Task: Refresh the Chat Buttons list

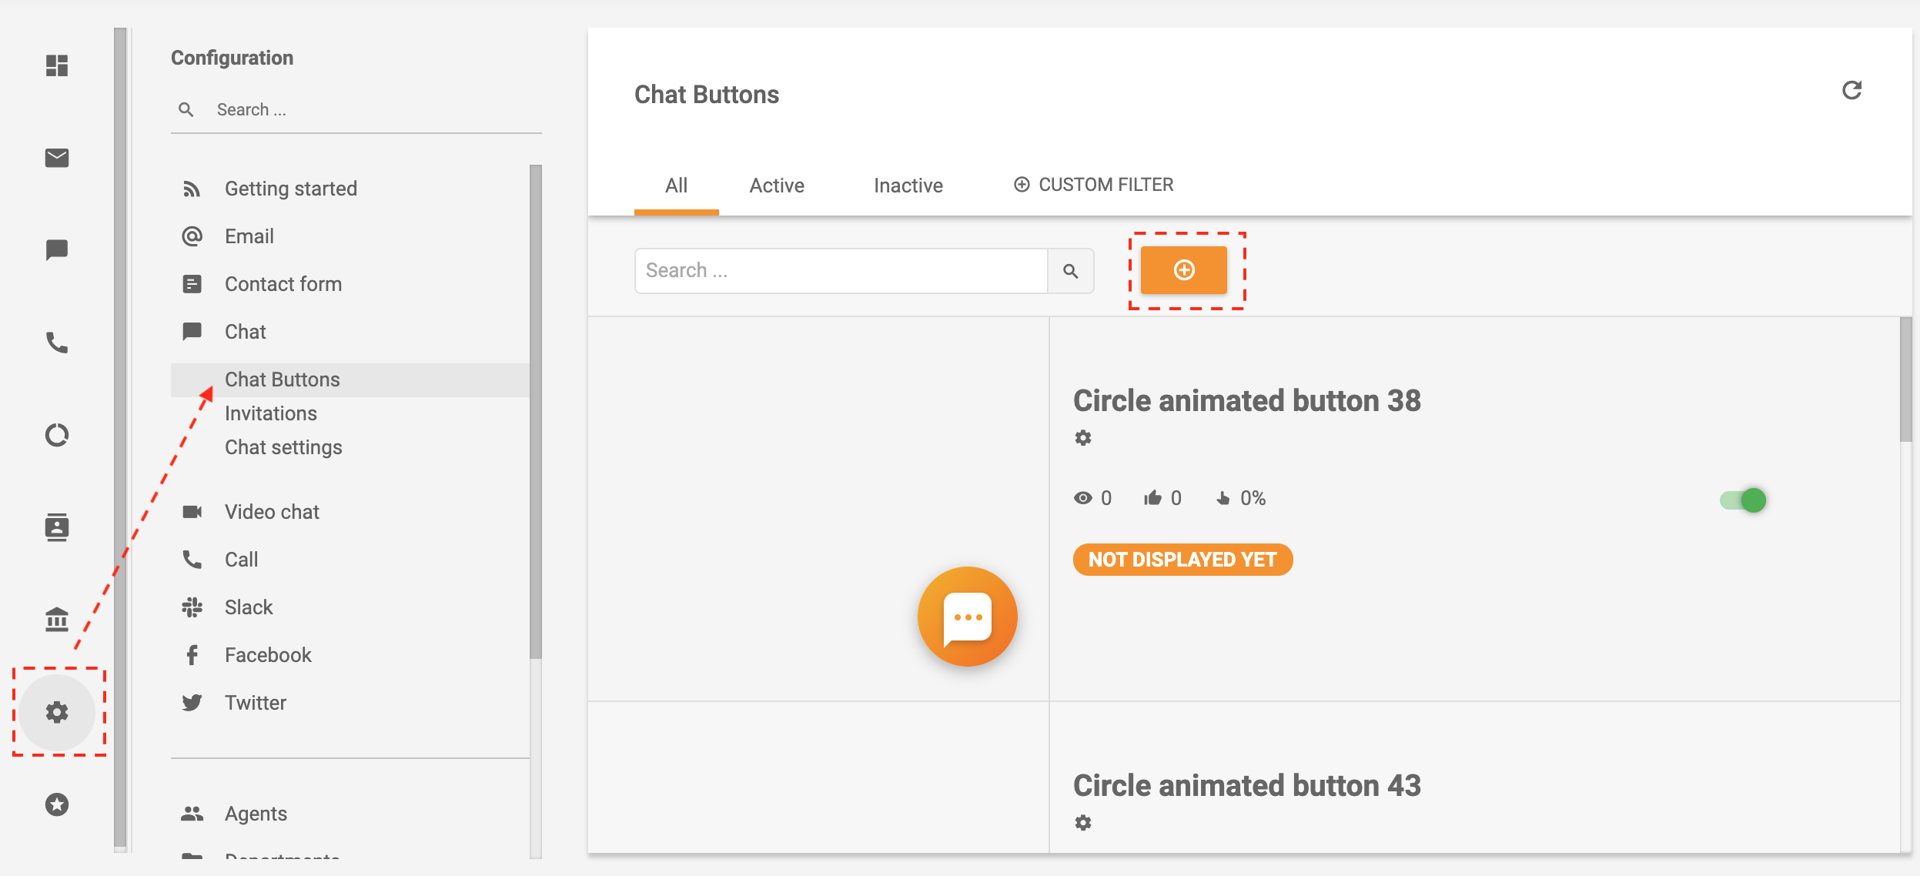Action: coord(1852,90)
